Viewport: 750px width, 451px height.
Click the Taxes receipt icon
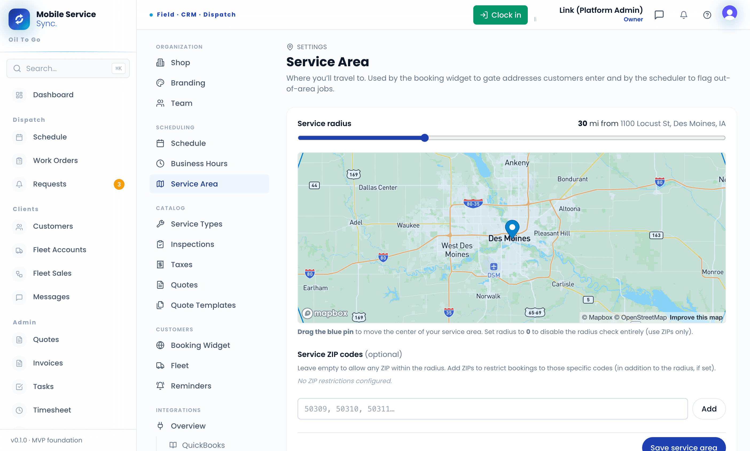pos(160,265)
